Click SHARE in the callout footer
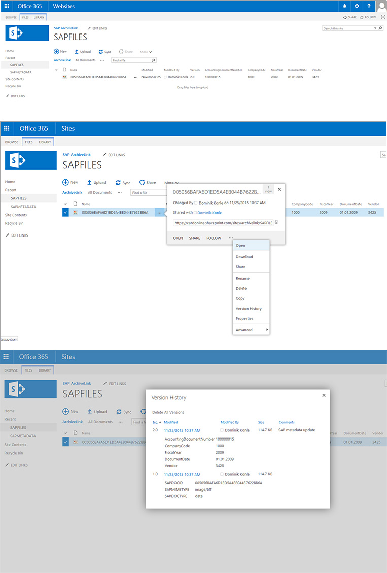387x573 pixels. 195,238
